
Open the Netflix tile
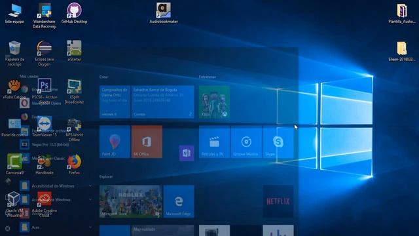point(278,201)
